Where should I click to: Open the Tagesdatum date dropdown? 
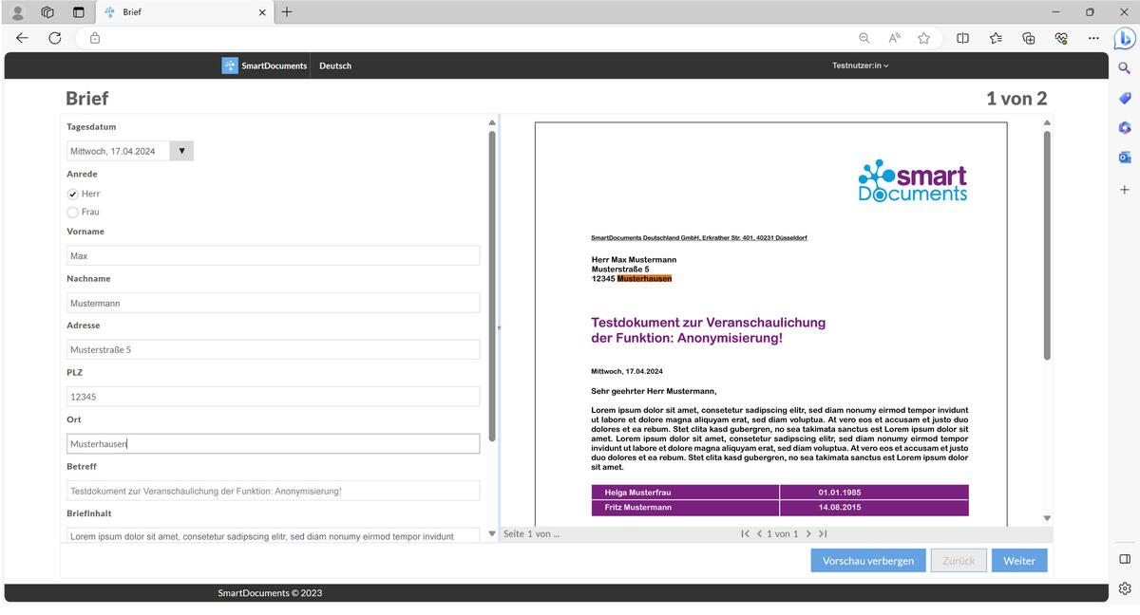click(x=180, y=150)
